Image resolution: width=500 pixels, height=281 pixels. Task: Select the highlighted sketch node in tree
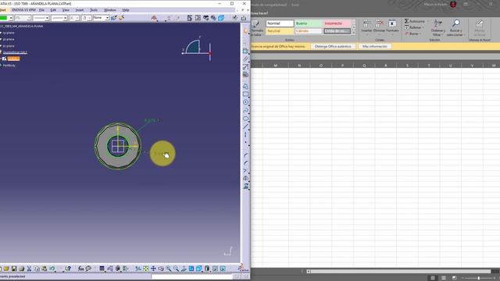(x=13, y=59)
